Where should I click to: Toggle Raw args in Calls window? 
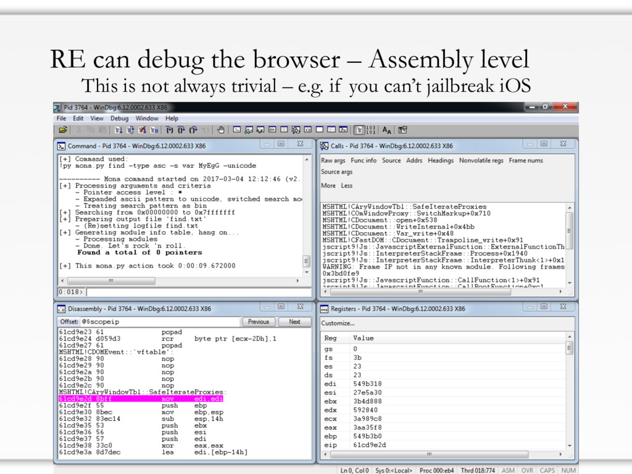click(x=333, y=160)
